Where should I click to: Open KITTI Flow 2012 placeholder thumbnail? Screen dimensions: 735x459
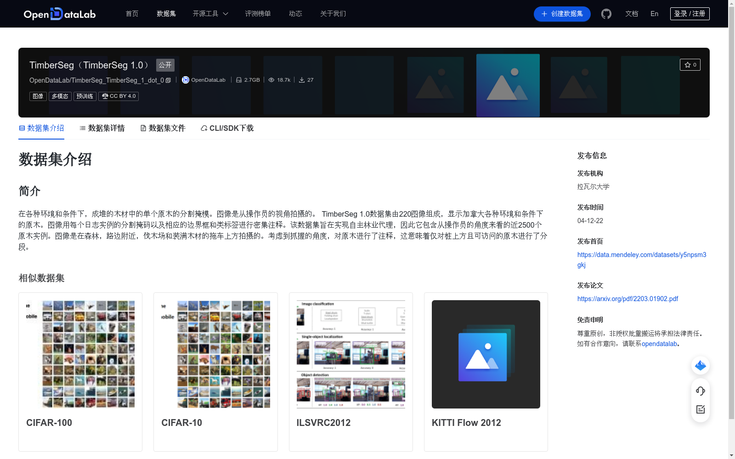(x=486, y=354)
